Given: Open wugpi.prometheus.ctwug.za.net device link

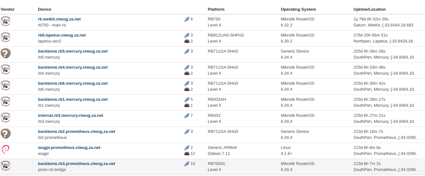Looking at the screenshot, I should click(x=69, y=148).
